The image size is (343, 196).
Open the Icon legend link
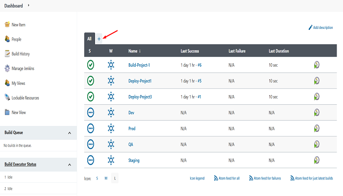(x=197, y=178)
